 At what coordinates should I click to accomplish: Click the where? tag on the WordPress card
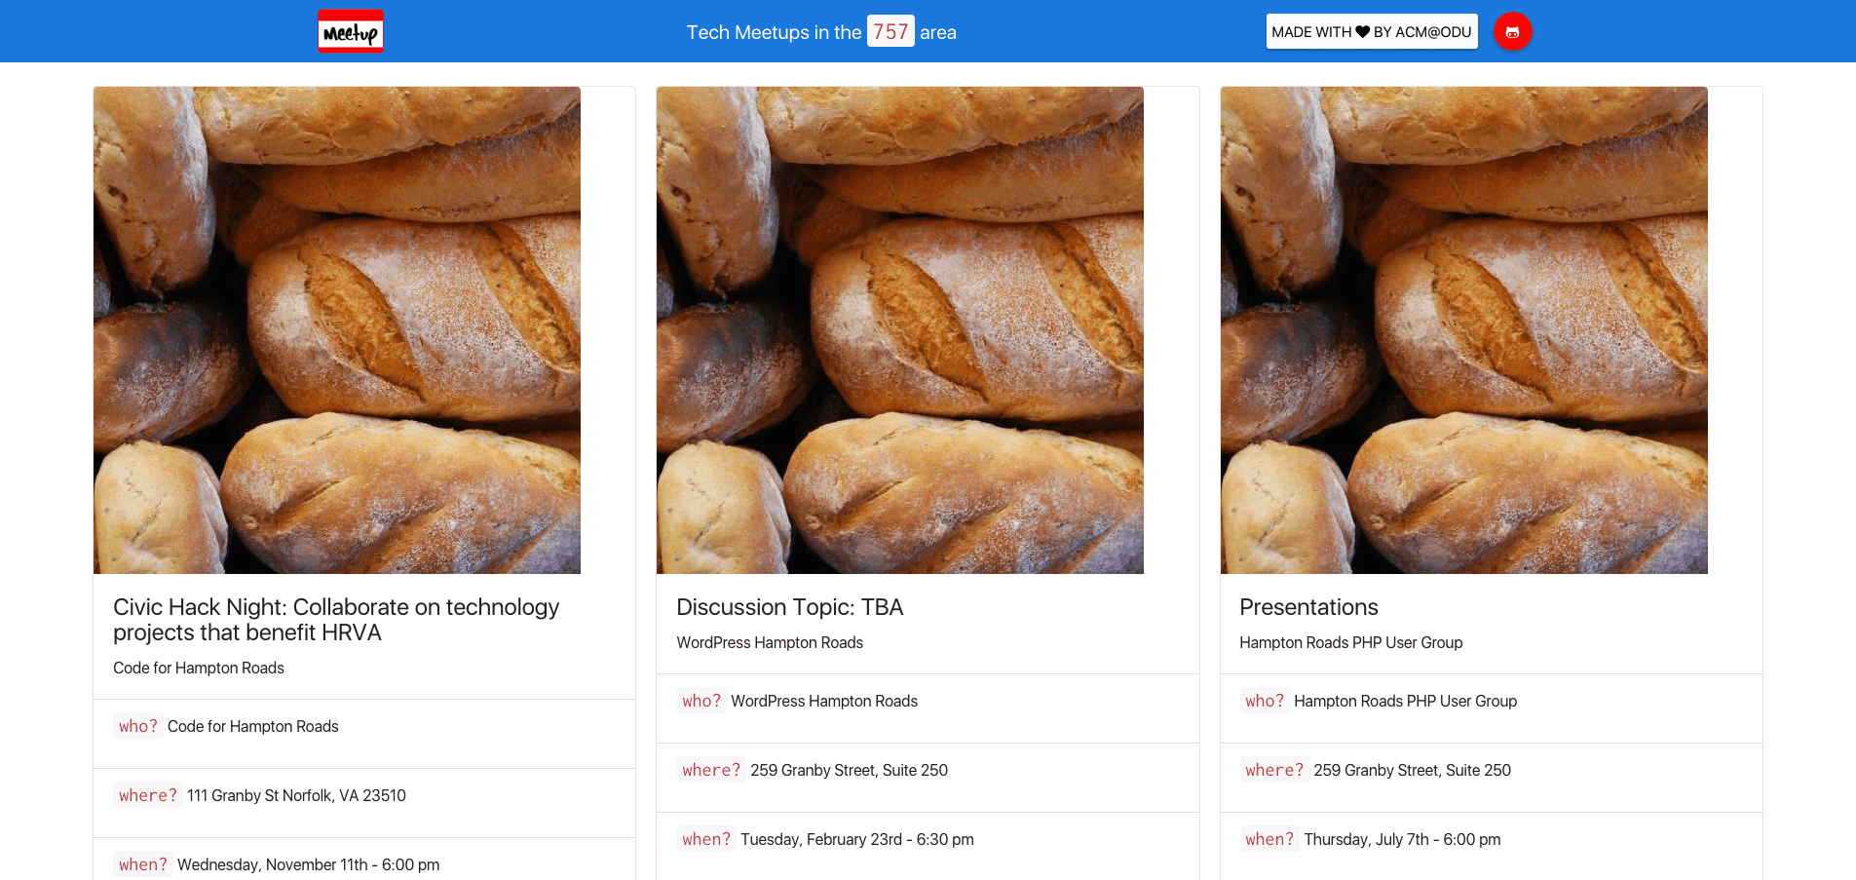tap(710, 769)
